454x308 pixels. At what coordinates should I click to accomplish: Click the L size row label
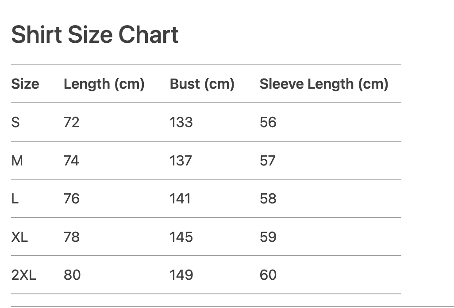pyautogui.click(x=15, y=199)
